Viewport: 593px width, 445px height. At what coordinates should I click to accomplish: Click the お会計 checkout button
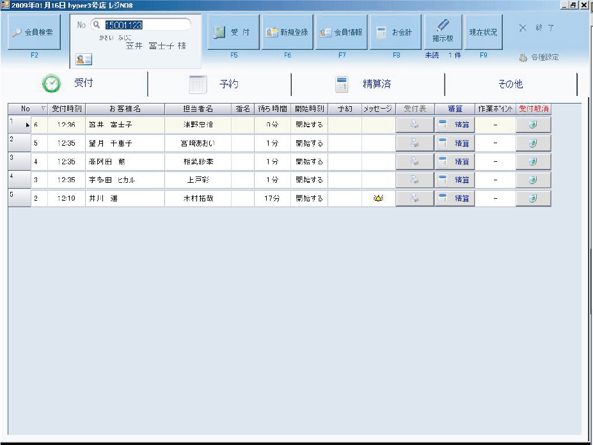pos(395,32)
